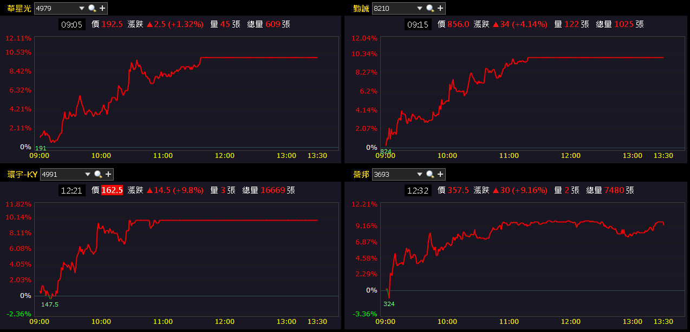Search stock in the 4979 華星光 panel

click(x=92, y=8)
